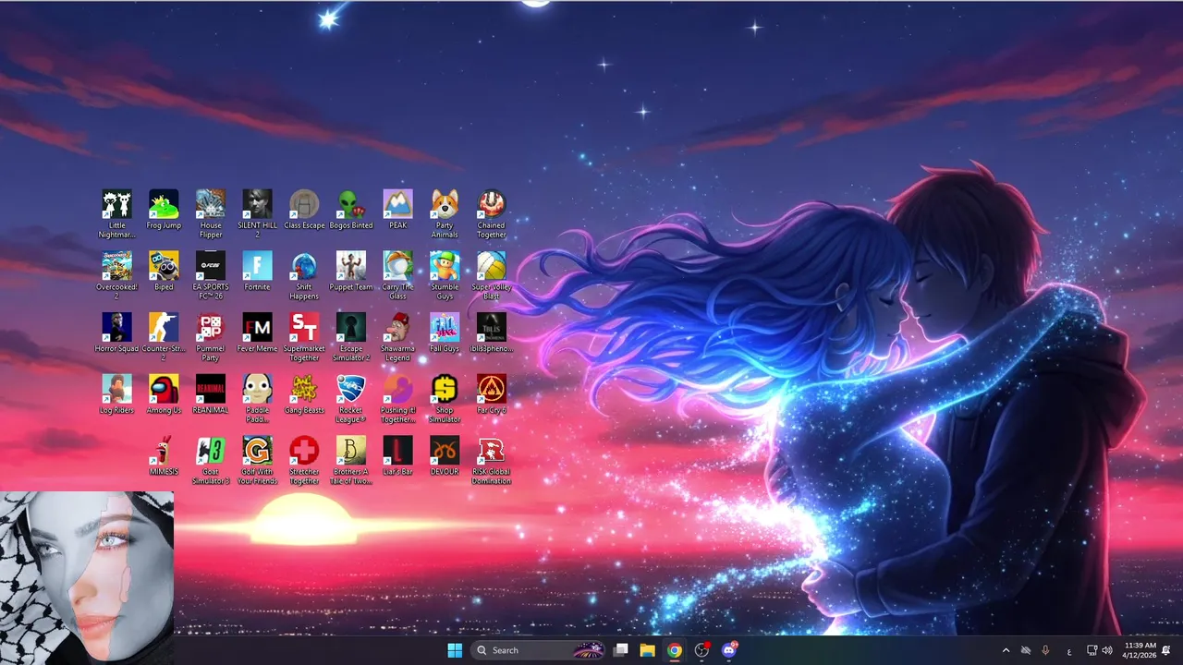Open EA SPORTS FC 26 shortcut
The height and width of the screenshot is (665, 1183).
click(211, 275)
